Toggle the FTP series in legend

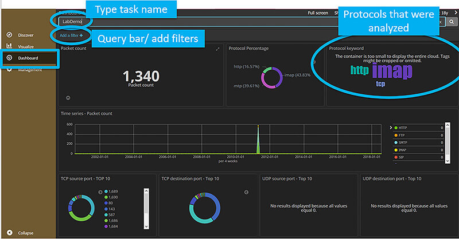(x=395, y=134)
